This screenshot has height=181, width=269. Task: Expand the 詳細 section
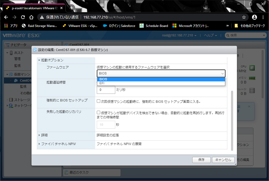click(x=39, y=135)
